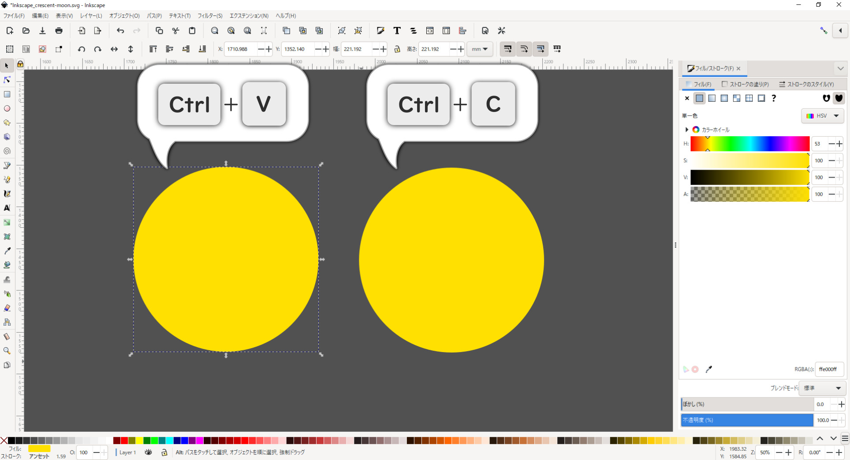Screen dimensions: 850x460
Task: Click the no paint X button
Action: (687, 98)
